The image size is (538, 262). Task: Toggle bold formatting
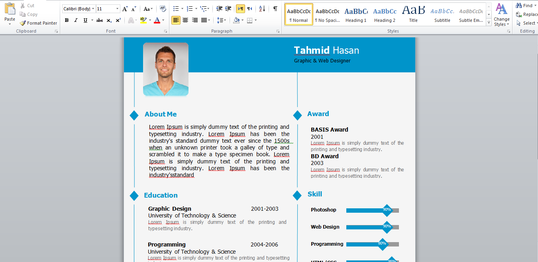[x=67, y=20]
